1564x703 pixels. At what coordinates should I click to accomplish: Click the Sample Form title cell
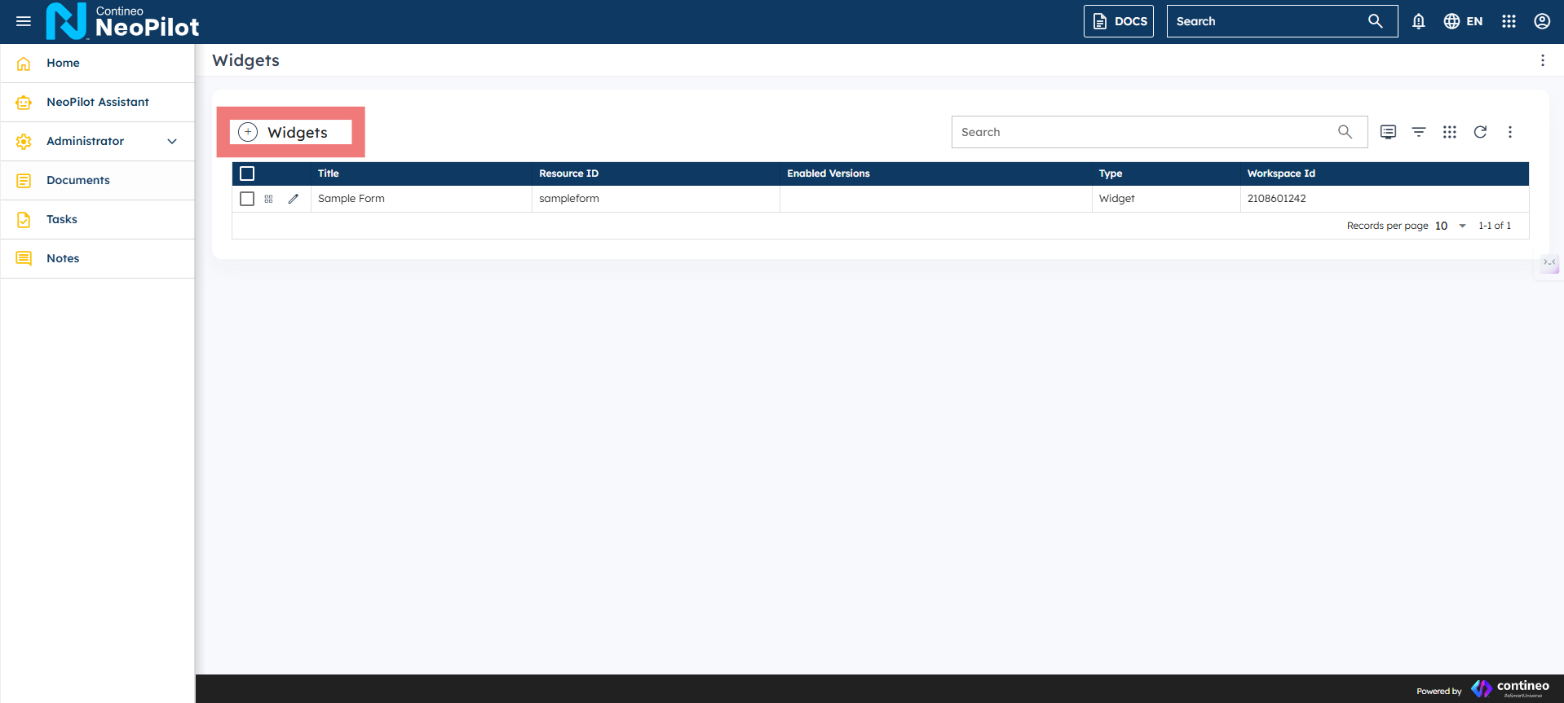[x=422, y=199]
